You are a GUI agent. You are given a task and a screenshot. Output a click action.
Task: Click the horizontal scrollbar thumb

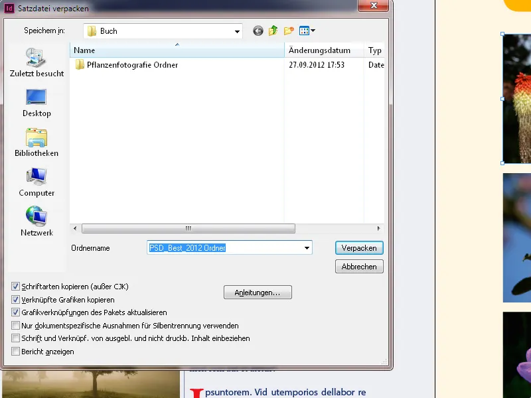189,228
